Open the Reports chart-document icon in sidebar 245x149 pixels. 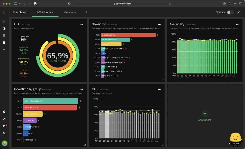(4, 42)
